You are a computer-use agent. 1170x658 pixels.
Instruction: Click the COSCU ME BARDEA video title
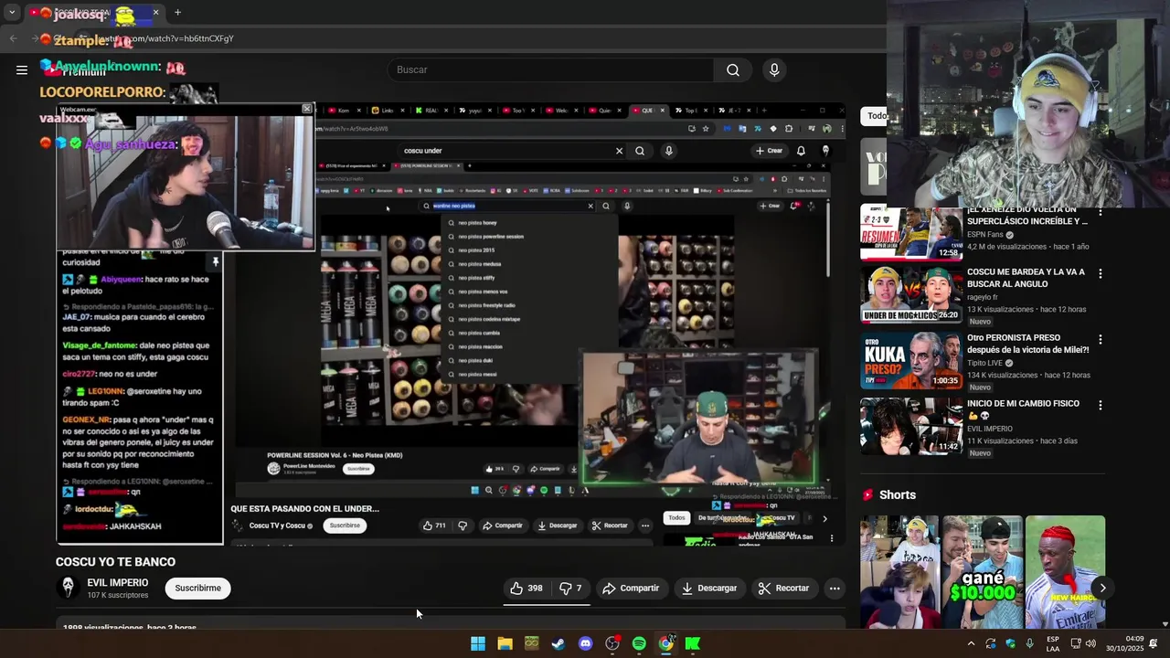pos(1026,278)
